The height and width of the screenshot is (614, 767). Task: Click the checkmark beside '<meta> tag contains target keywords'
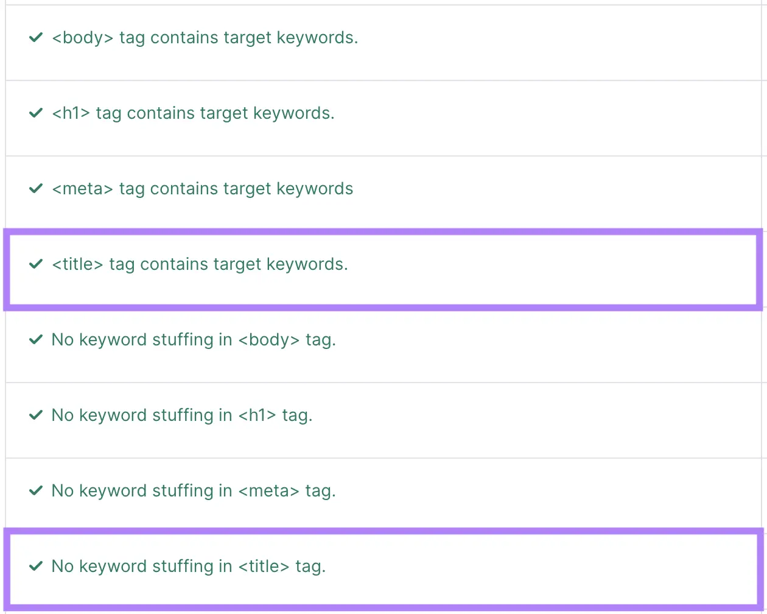point(35,188)
